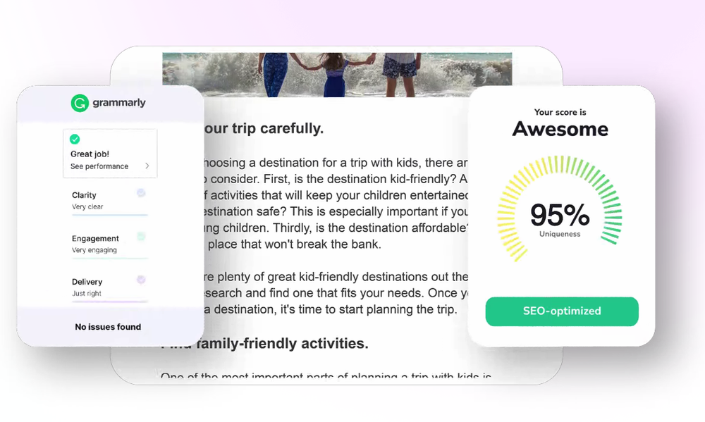The height and width of the screenshot is (422, 705).
Task: Click the No issues found footer
Action: (108, 327)
